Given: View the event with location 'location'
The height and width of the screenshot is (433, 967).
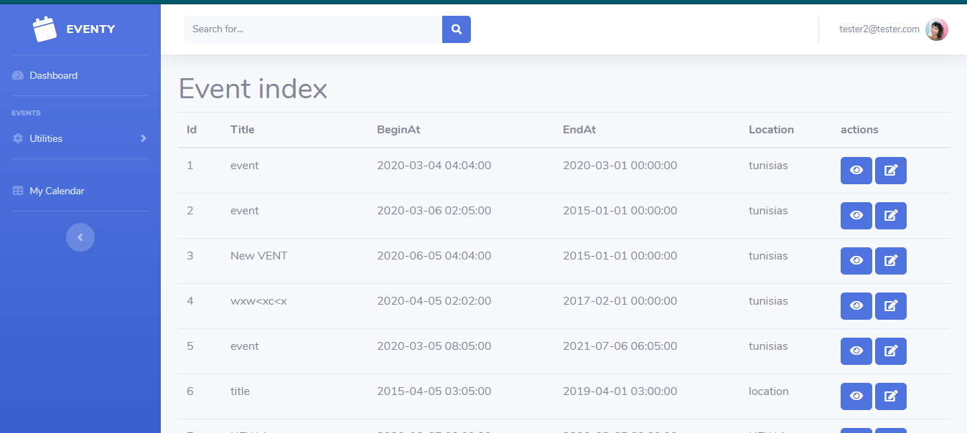Looking at the screenshot, I should [856, 396].
